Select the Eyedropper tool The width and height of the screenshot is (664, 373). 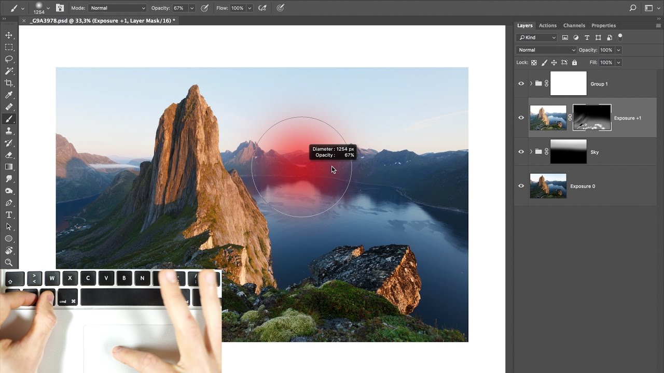tap(9, 95)
